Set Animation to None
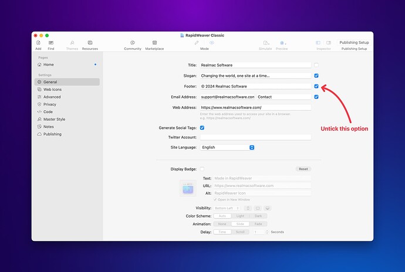 [222, 224]
